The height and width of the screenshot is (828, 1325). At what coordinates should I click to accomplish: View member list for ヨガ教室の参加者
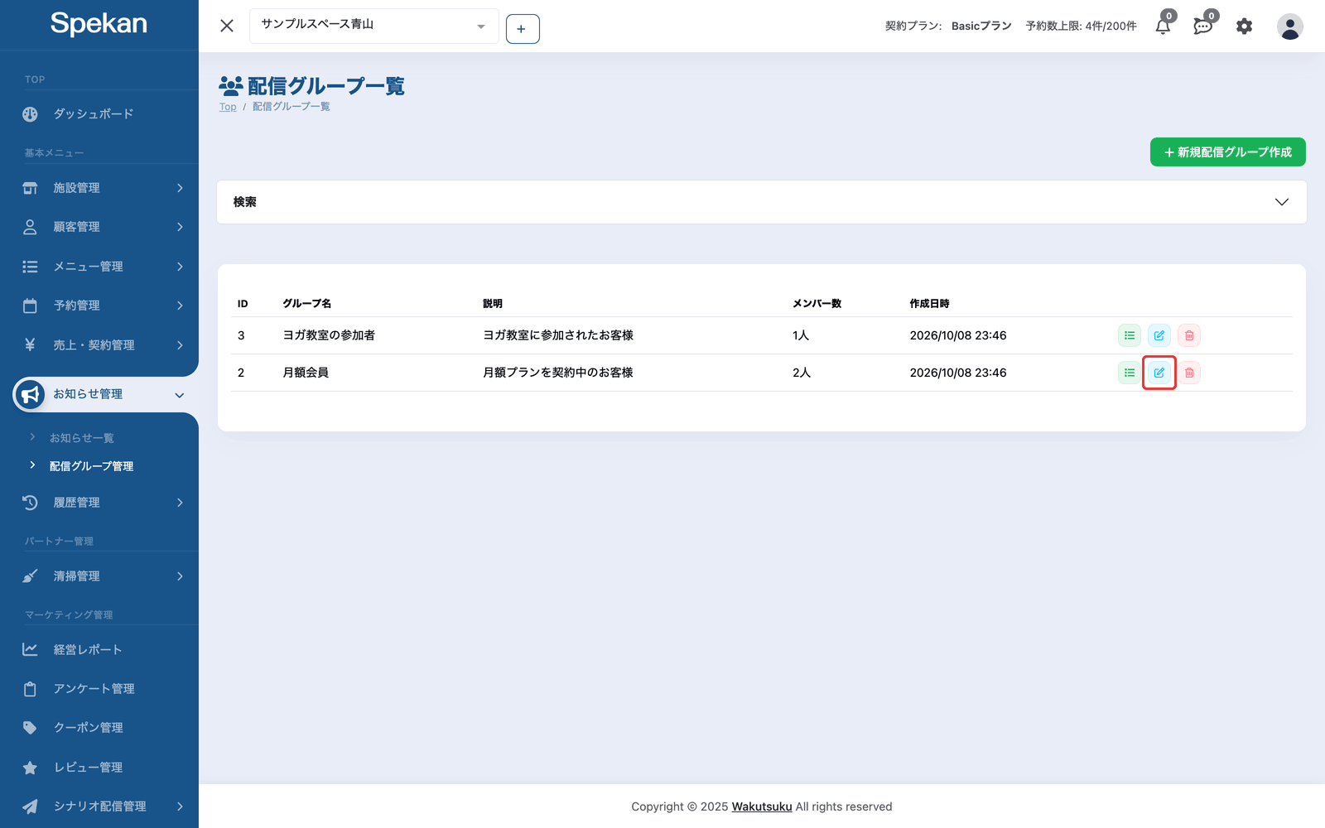[1130, 335]
